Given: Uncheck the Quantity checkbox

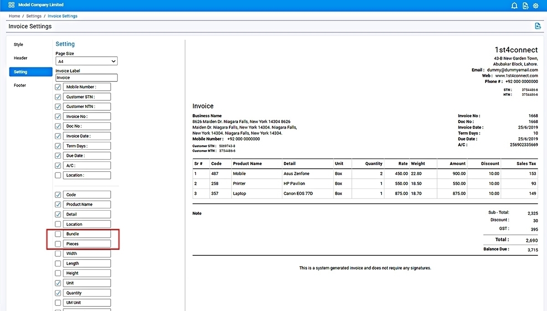Looking at the screenshot, I should 58,293.
